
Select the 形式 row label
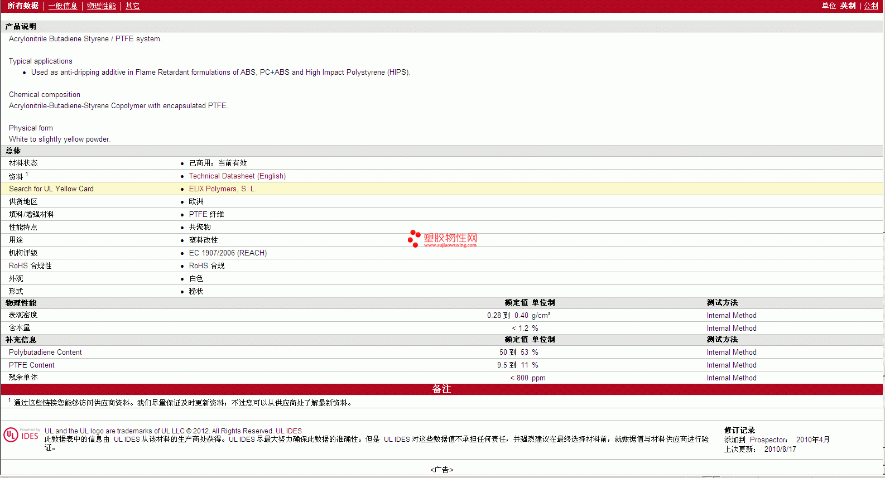tap(16, 291)
